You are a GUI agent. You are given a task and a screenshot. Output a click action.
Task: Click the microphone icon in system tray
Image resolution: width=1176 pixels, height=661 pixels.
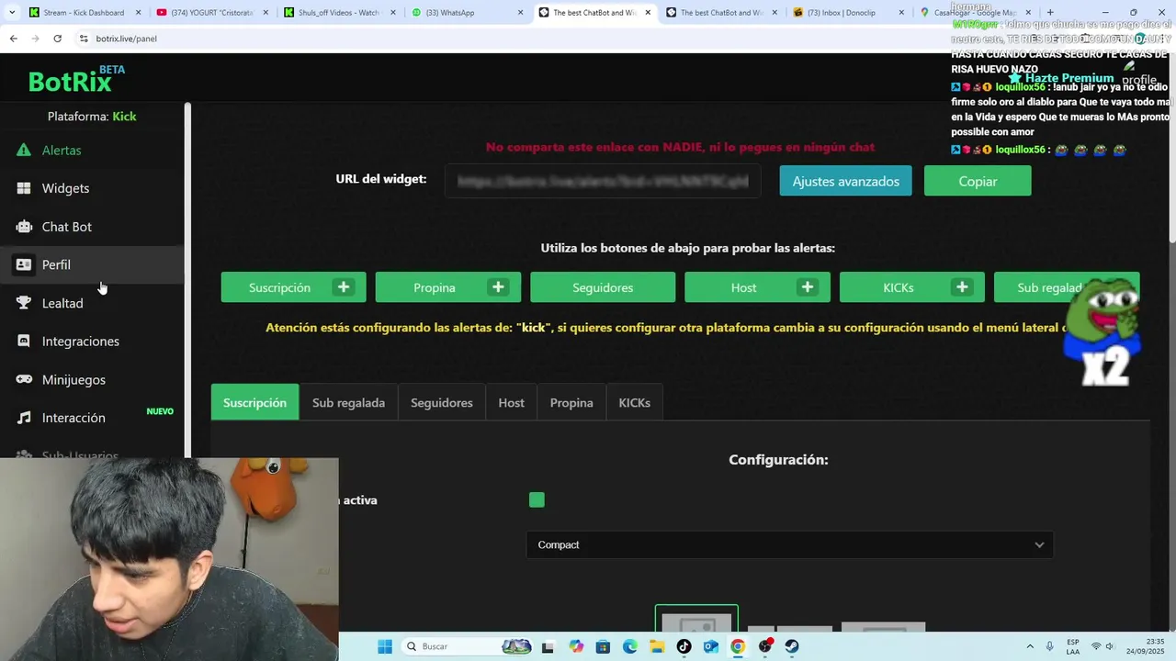(1050, 646)
